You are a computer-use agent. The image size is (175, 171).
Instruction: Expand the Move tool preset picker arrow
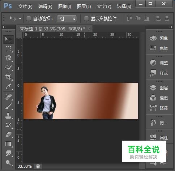[x=20, y=18]
